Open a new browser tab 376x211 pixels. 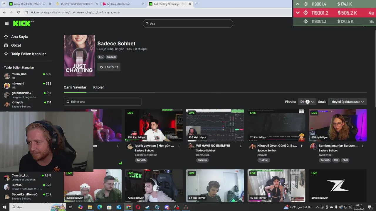[x=197, y=4]
